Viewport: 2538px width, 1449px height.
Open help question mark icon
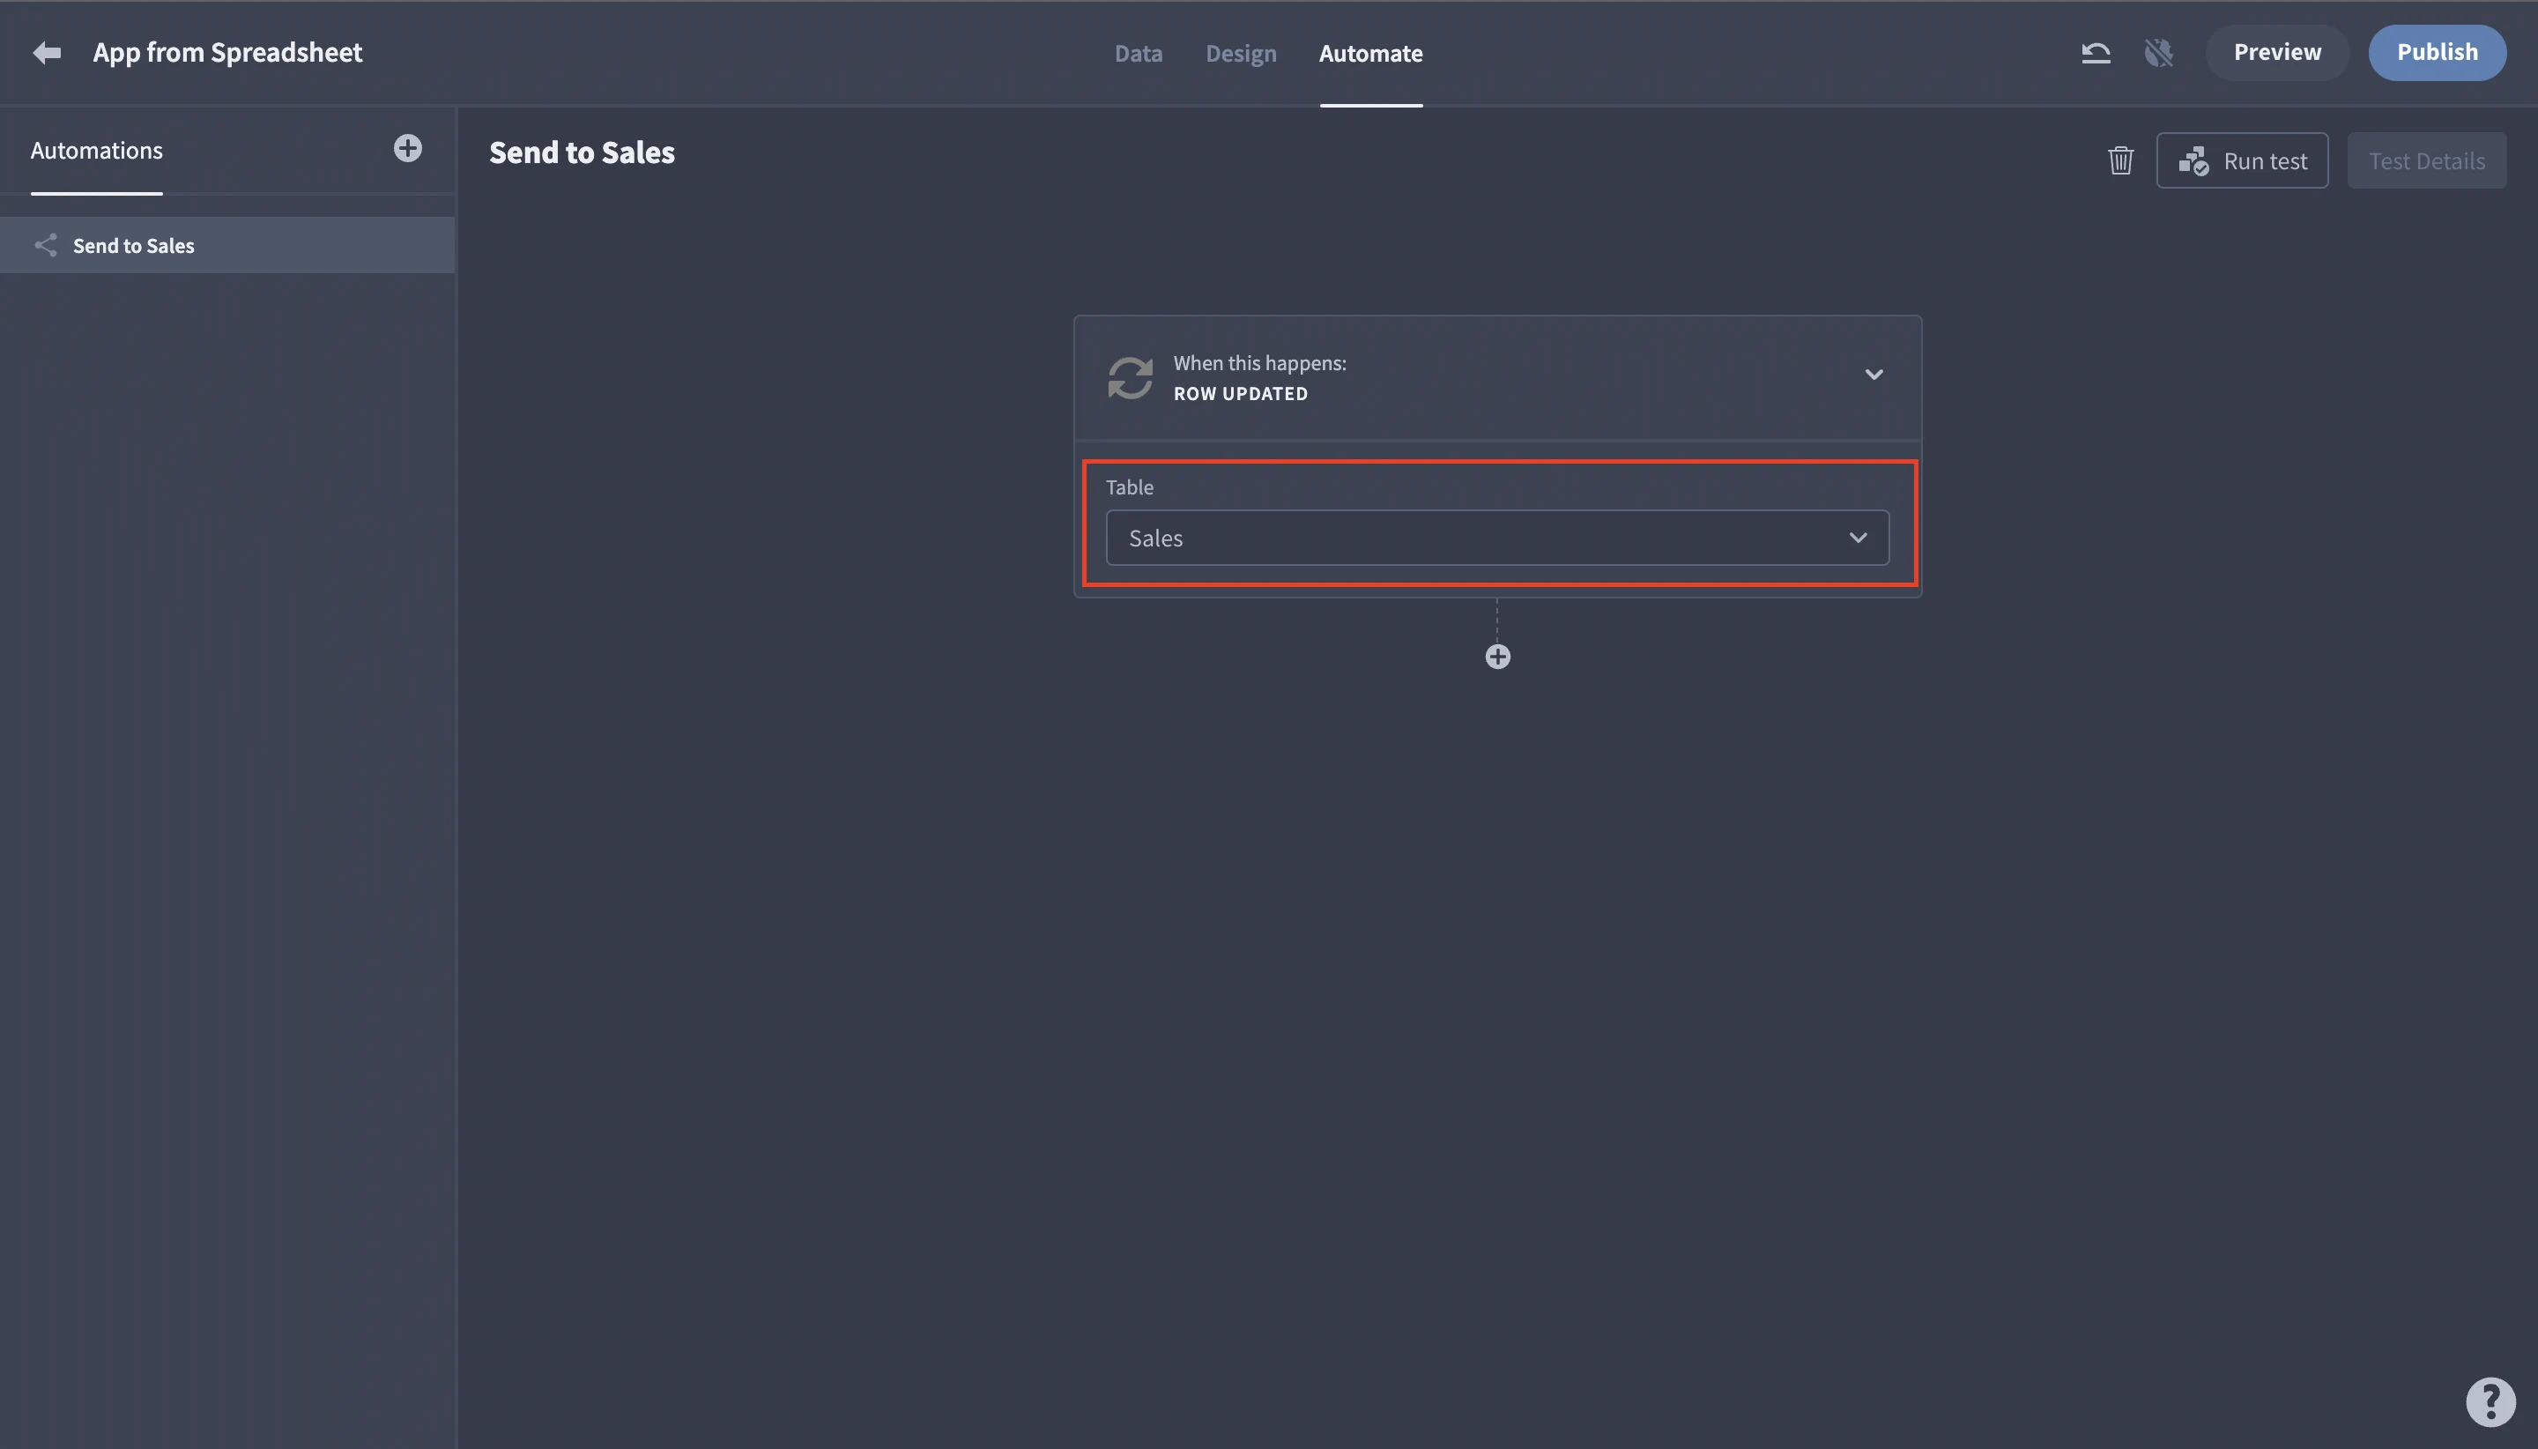[2490, 1401]
